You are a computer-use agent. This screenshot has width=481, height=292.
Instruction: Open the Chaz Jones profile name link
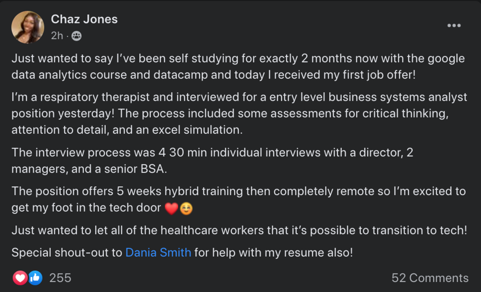click(x=84, y=20)
